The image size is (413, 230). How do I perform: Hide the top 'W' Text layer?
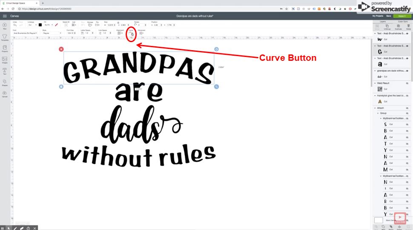407,34
